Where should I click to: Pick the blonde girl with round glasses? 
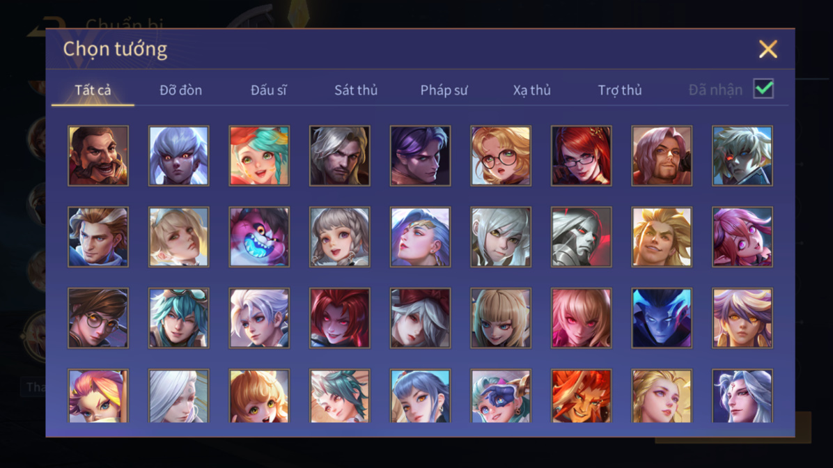click(501, 155)
